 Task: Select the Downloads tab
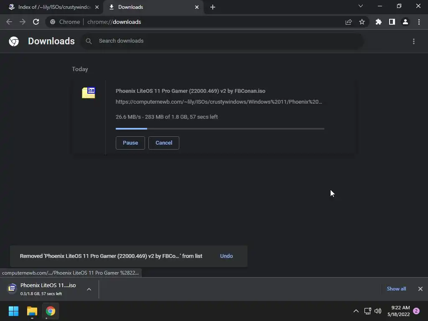pos(153,7)
